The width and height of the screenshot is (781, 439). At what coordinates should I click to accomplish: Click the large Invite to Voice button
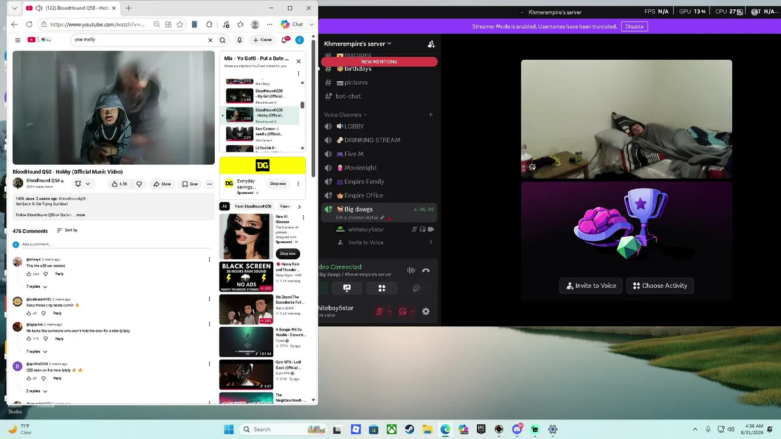[x=591, y=286]
